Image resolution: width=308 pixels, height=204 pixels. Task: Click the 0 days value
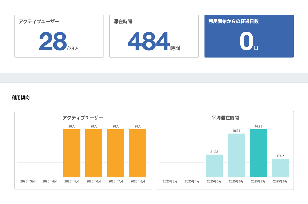(246, 41)
